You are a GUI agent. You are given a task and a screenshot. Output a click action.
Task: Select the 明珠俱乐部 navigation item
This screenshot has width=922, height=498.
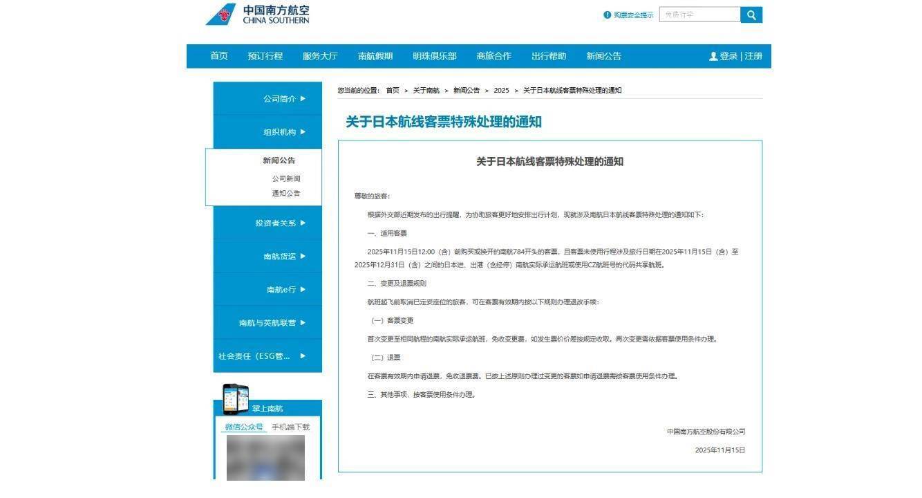[x=435, y=57]
